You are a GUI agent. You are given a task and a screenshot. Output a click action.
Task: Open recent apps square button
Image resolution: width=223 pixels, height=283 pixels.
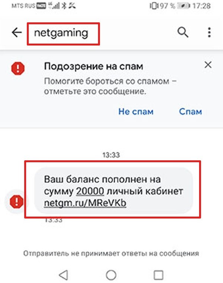pos(158,275)
